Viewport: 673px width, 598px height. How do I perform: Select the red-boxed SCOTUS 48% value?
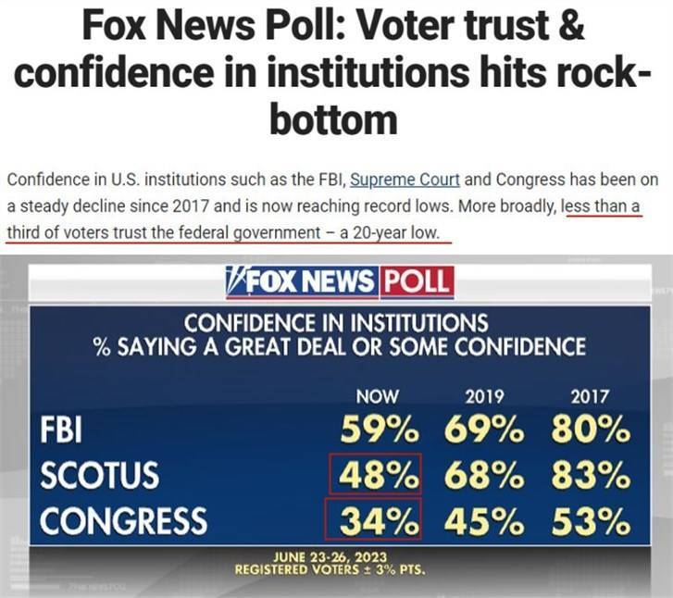tap(376, 474)
